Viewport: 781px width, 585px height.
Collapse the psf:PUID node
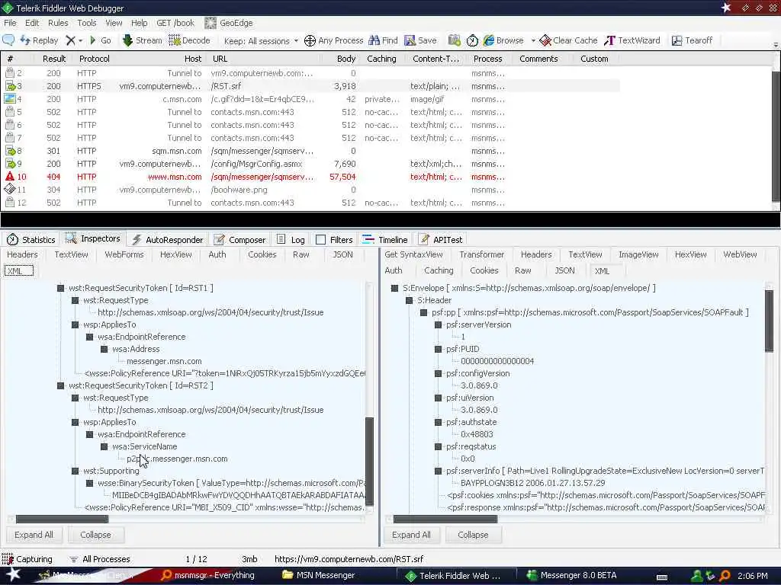pos(438,349)
